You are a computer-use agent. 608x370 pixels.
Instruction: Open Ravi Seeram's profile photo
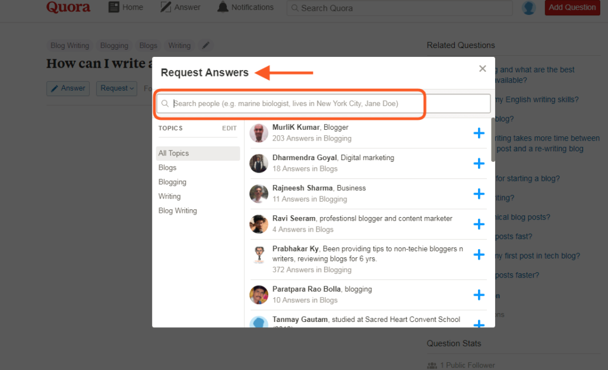(259, 224)
